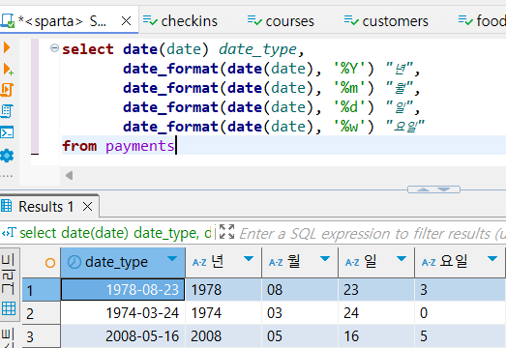Click the row marker circle in header corner
The image size is (506, 348).
pyautogui.click(x=50, y=263)
